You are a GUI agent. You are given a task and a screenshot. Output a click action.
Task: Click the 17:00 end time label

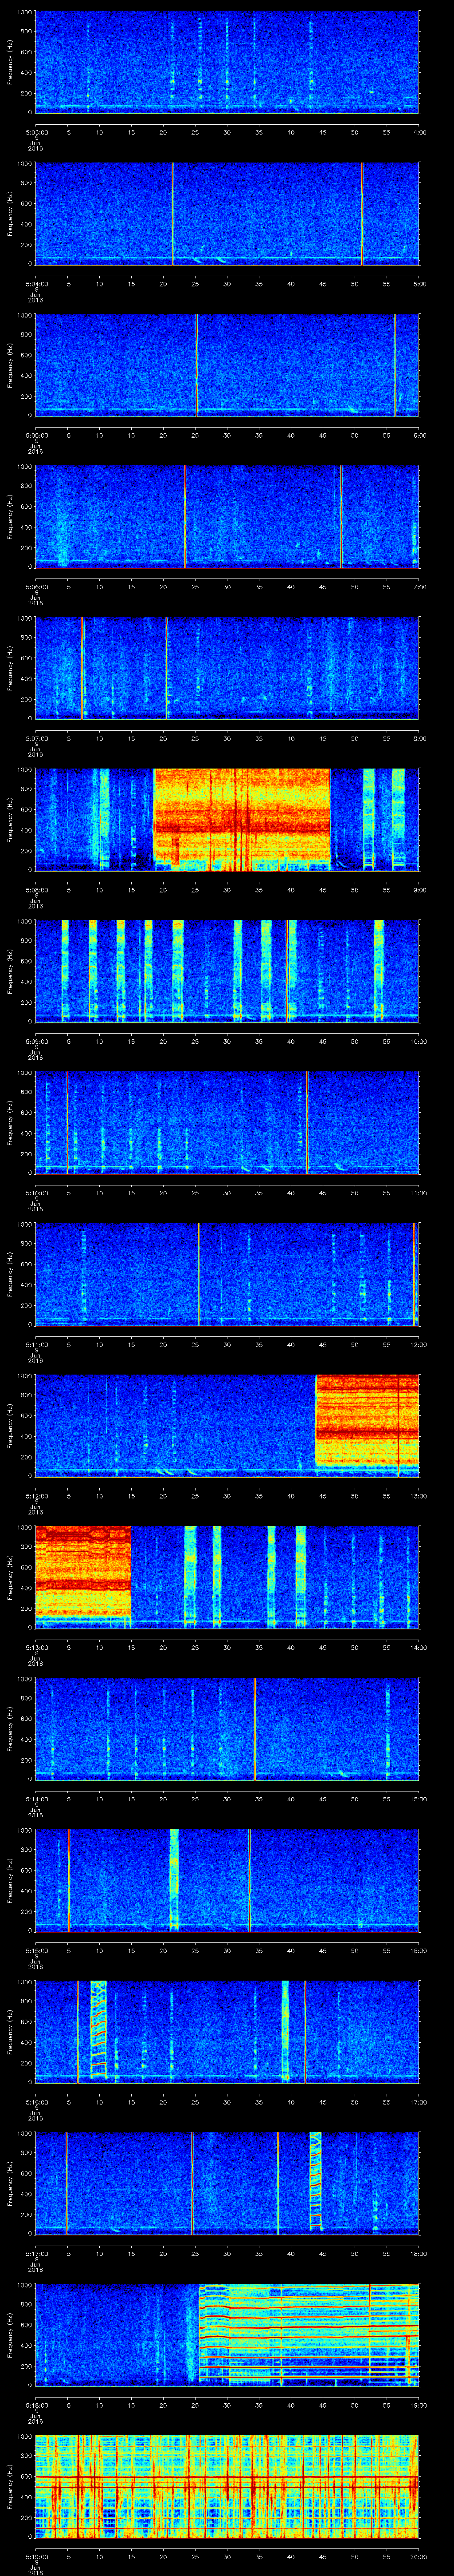coord(419,2101)
